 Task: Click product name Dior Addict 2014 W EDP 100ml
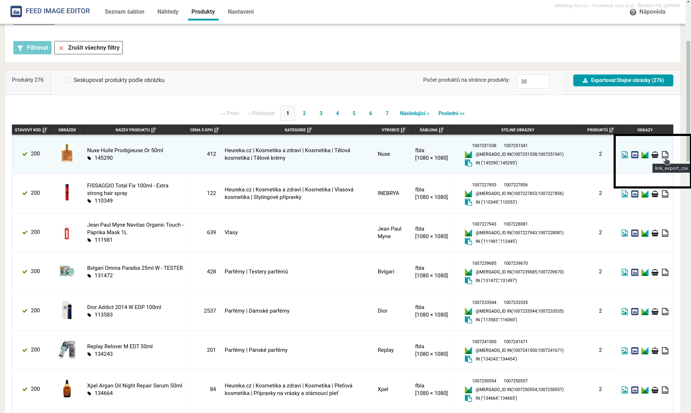[x=124, y=307]
